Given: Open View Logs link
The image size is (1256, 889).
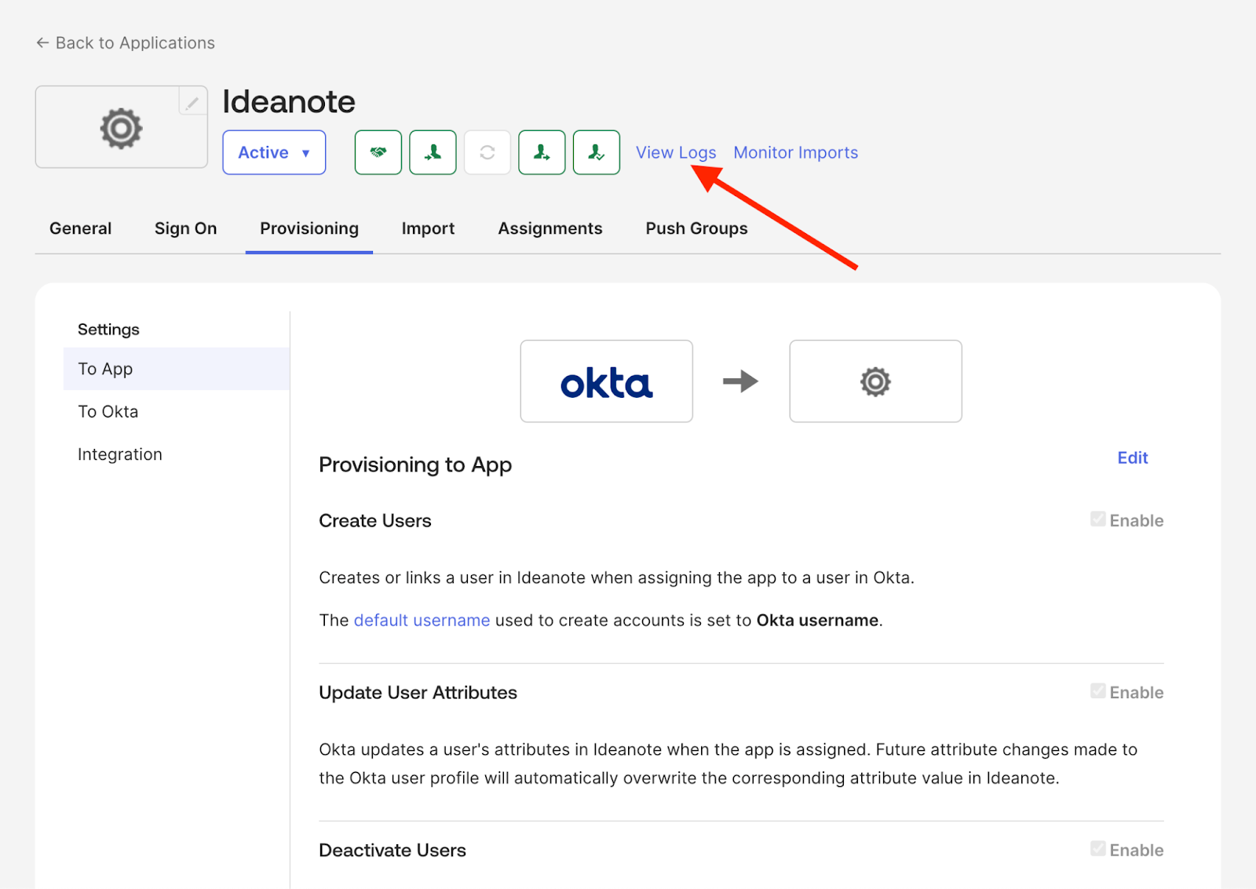Looking at the screenshot, I should pyautogui.click(x=676, y=152).
